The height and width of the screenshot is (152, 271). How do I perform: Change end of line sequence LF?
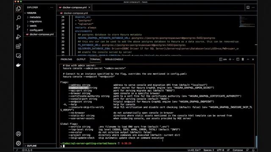(x=228, y=150)
